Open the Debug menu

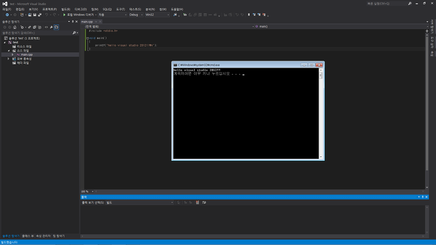point(80,10)
